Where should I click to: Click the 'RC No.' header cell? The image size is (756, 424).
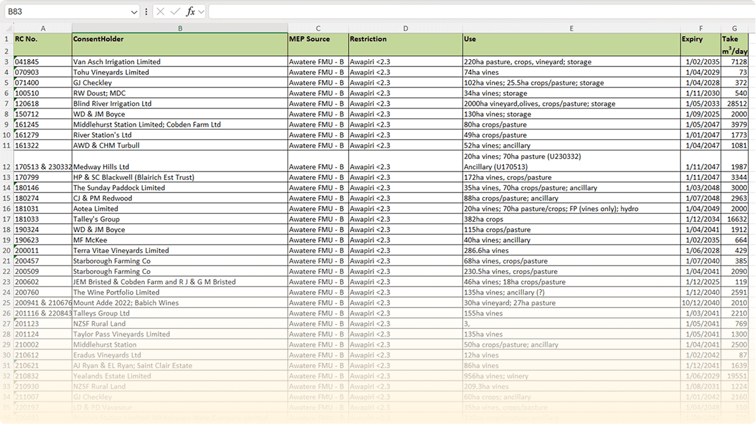[43, 39]
